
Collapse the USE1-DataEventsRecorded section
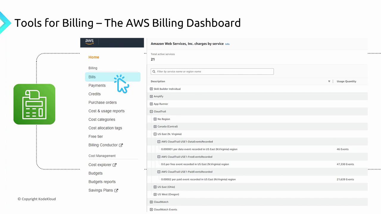[159, 142]
